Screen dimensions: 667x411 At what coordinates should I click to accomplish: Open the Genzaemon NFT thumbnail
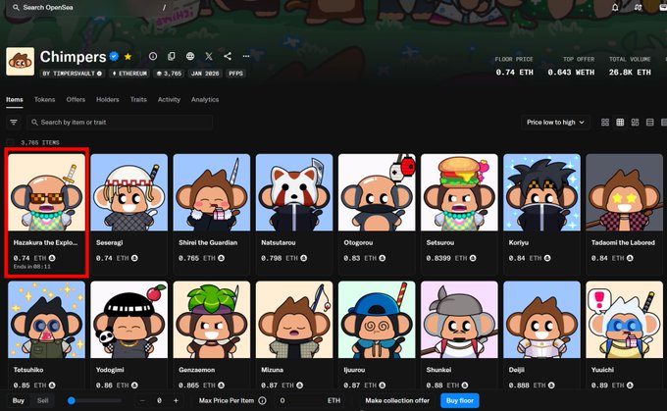point(212,320)
